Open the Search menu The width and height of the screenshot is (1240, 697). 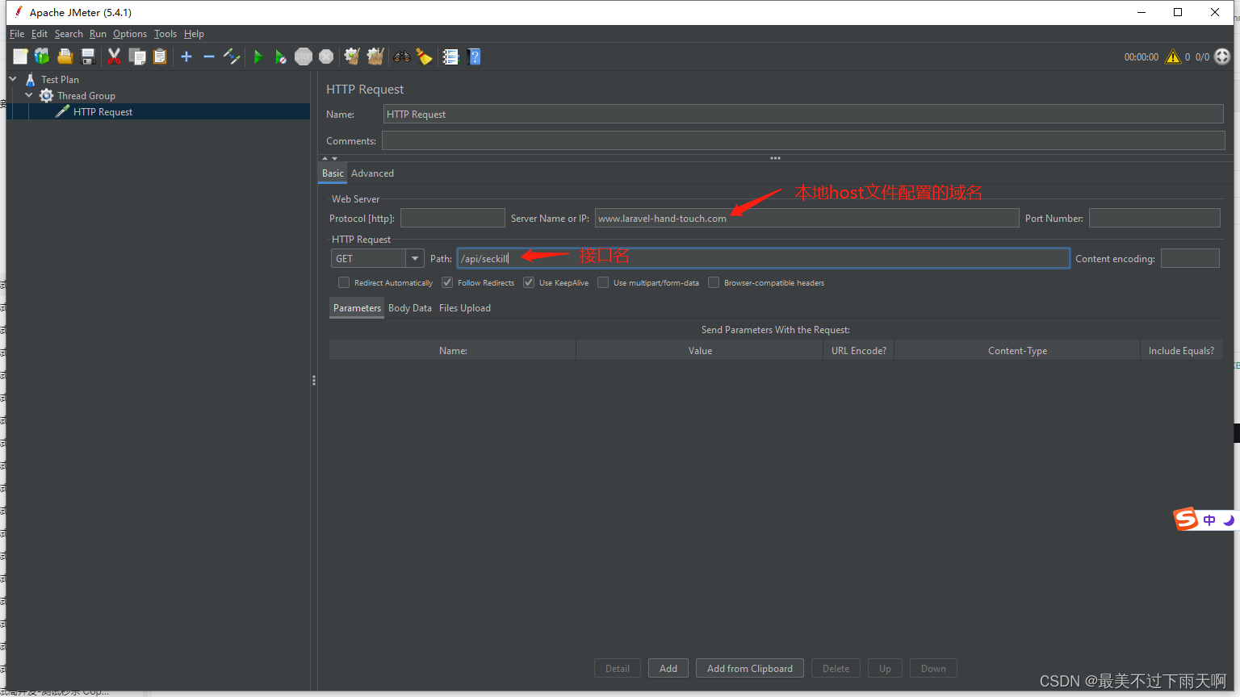pyautogui.click(x=69, y=34)
